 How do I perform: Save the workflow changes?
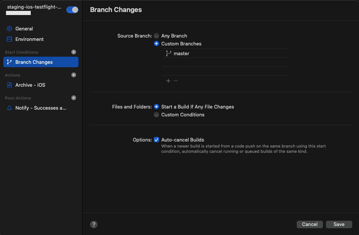point(339,224)
